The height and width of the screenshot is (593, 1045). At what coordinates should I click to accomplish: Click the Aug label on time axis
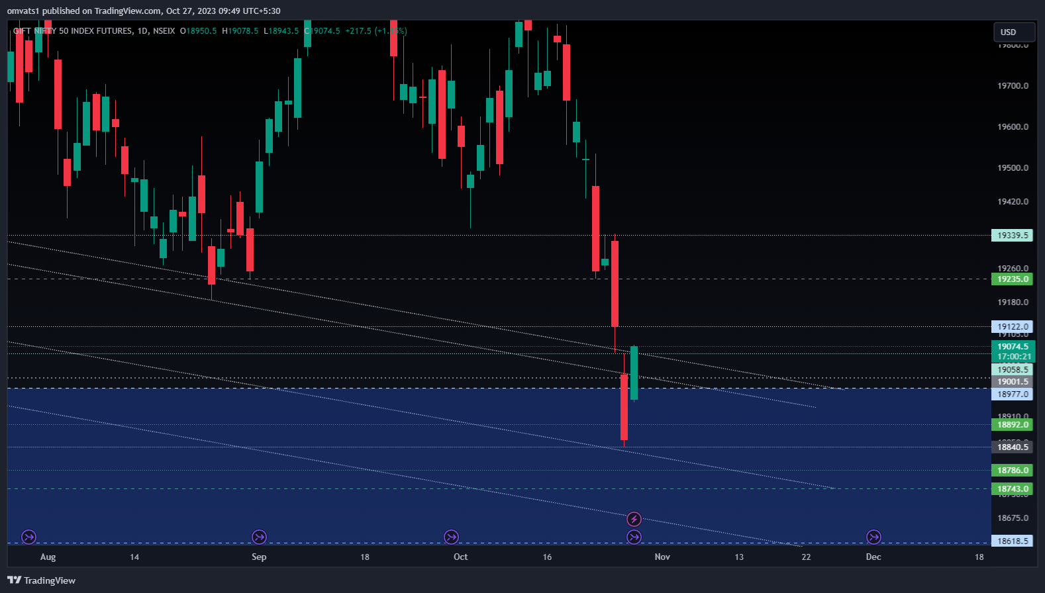[48, 557]
